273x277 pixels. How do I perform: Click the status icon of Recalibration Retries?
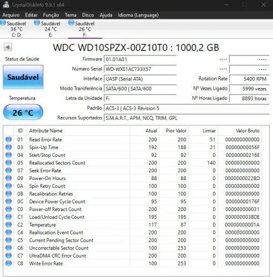coord(8,194)
